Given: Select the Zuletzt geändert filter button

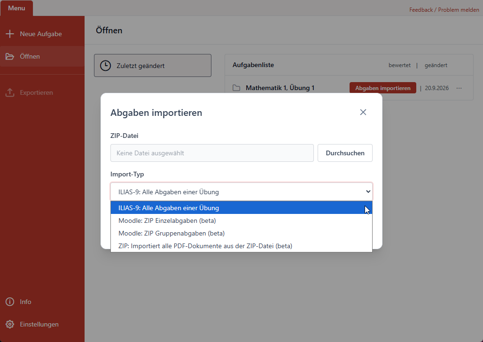Looking at the screenshot, I should (153, 66).
